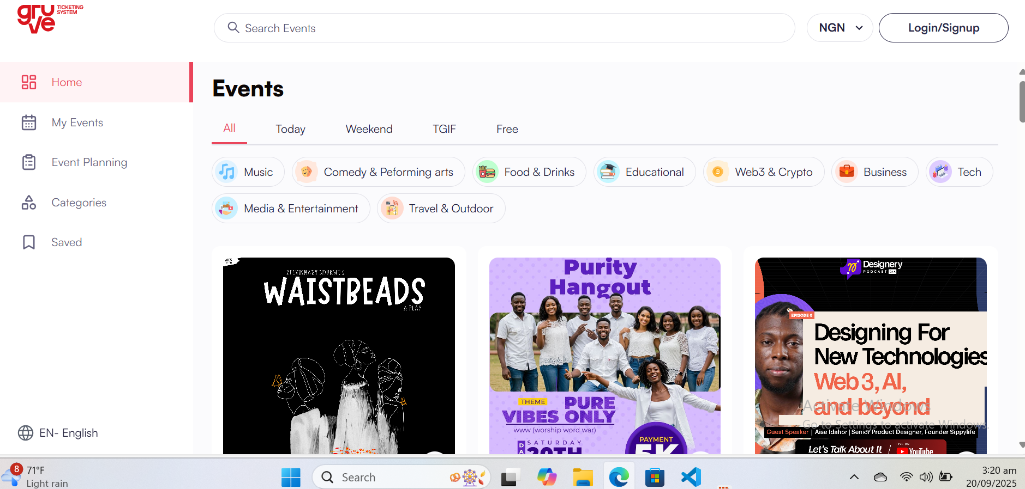Click the Saved bookmark icon
The height and width of the screenshot is (489, 1025).
29,242
